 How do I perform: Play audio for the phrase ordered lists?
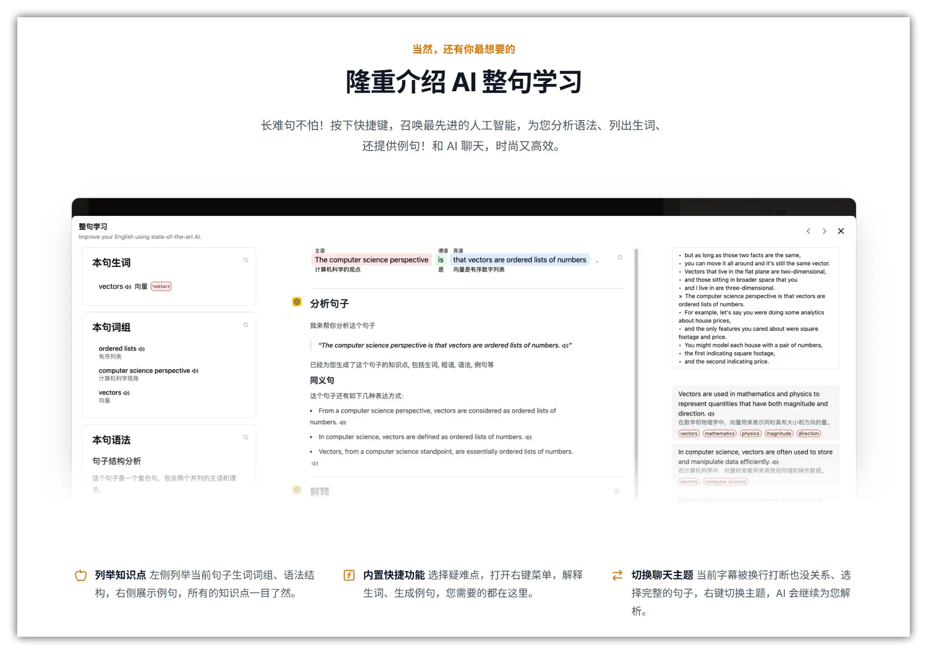(x=142, y=349)
